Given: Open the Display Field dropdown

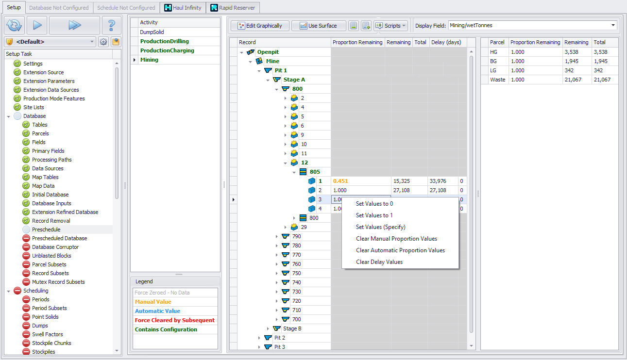Looking at the screenshot, I should pyautogui.click(x=613, y=25).
